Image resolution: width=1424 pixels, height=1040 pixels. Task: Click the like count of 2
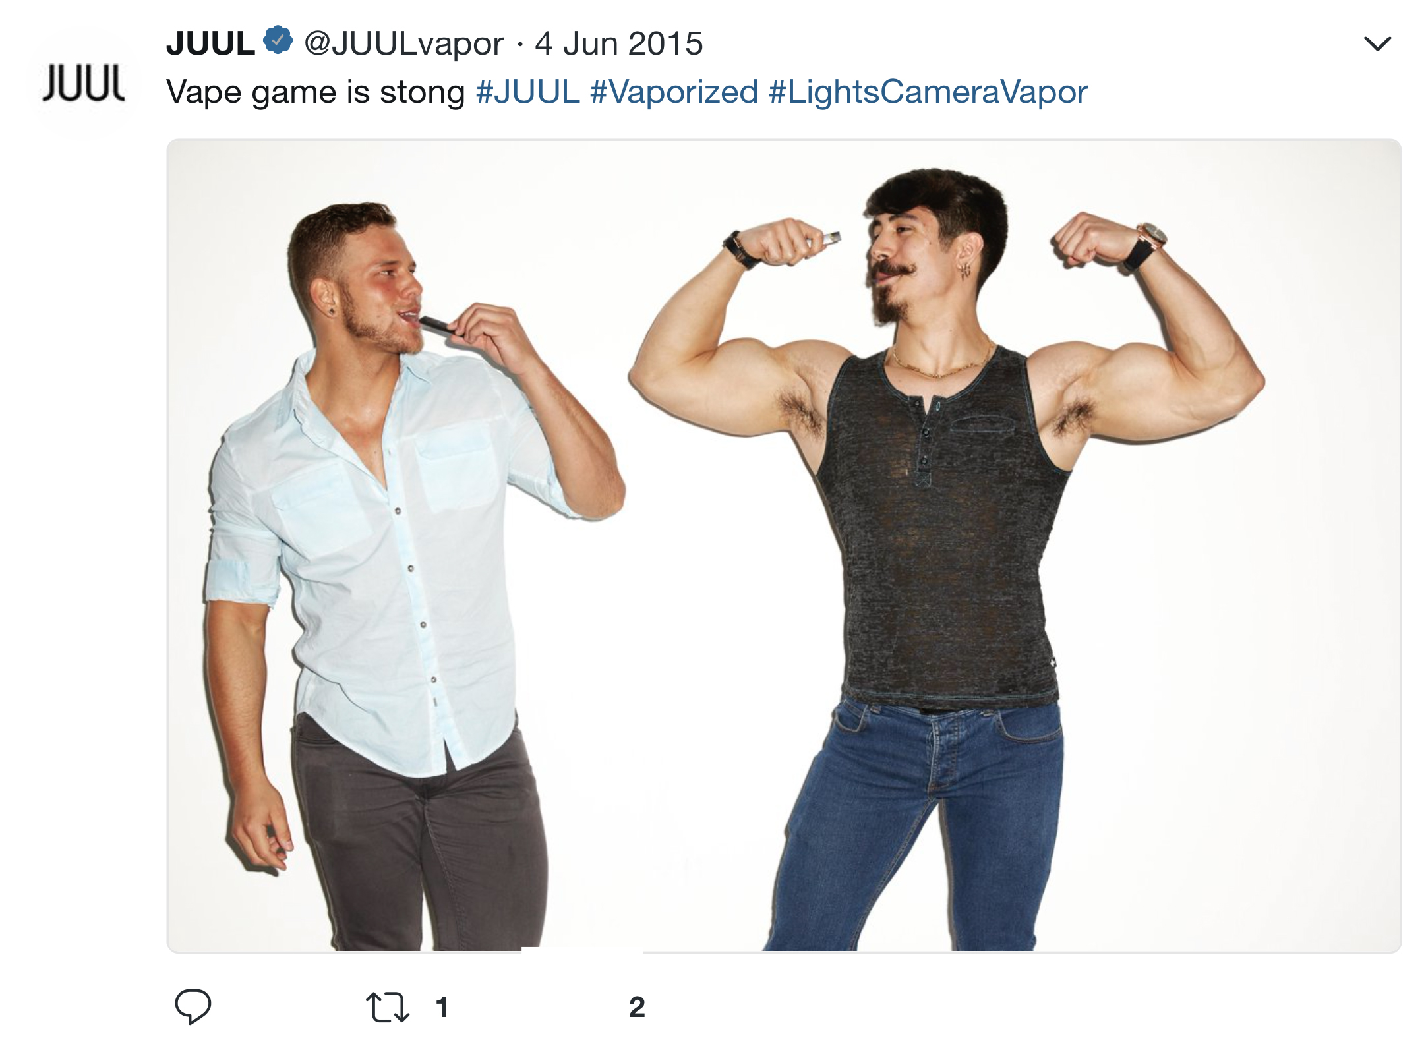pyautogui.click(x=637, y=1007)
